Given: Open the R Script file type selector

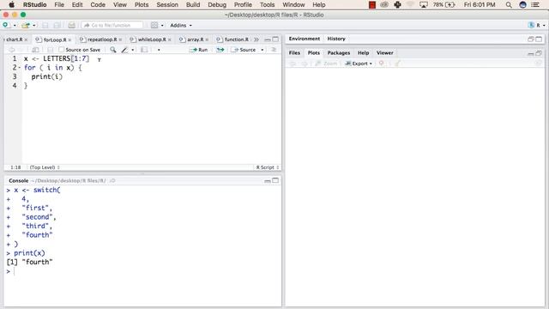Looking at the screenshot, I should pos(267,167).
